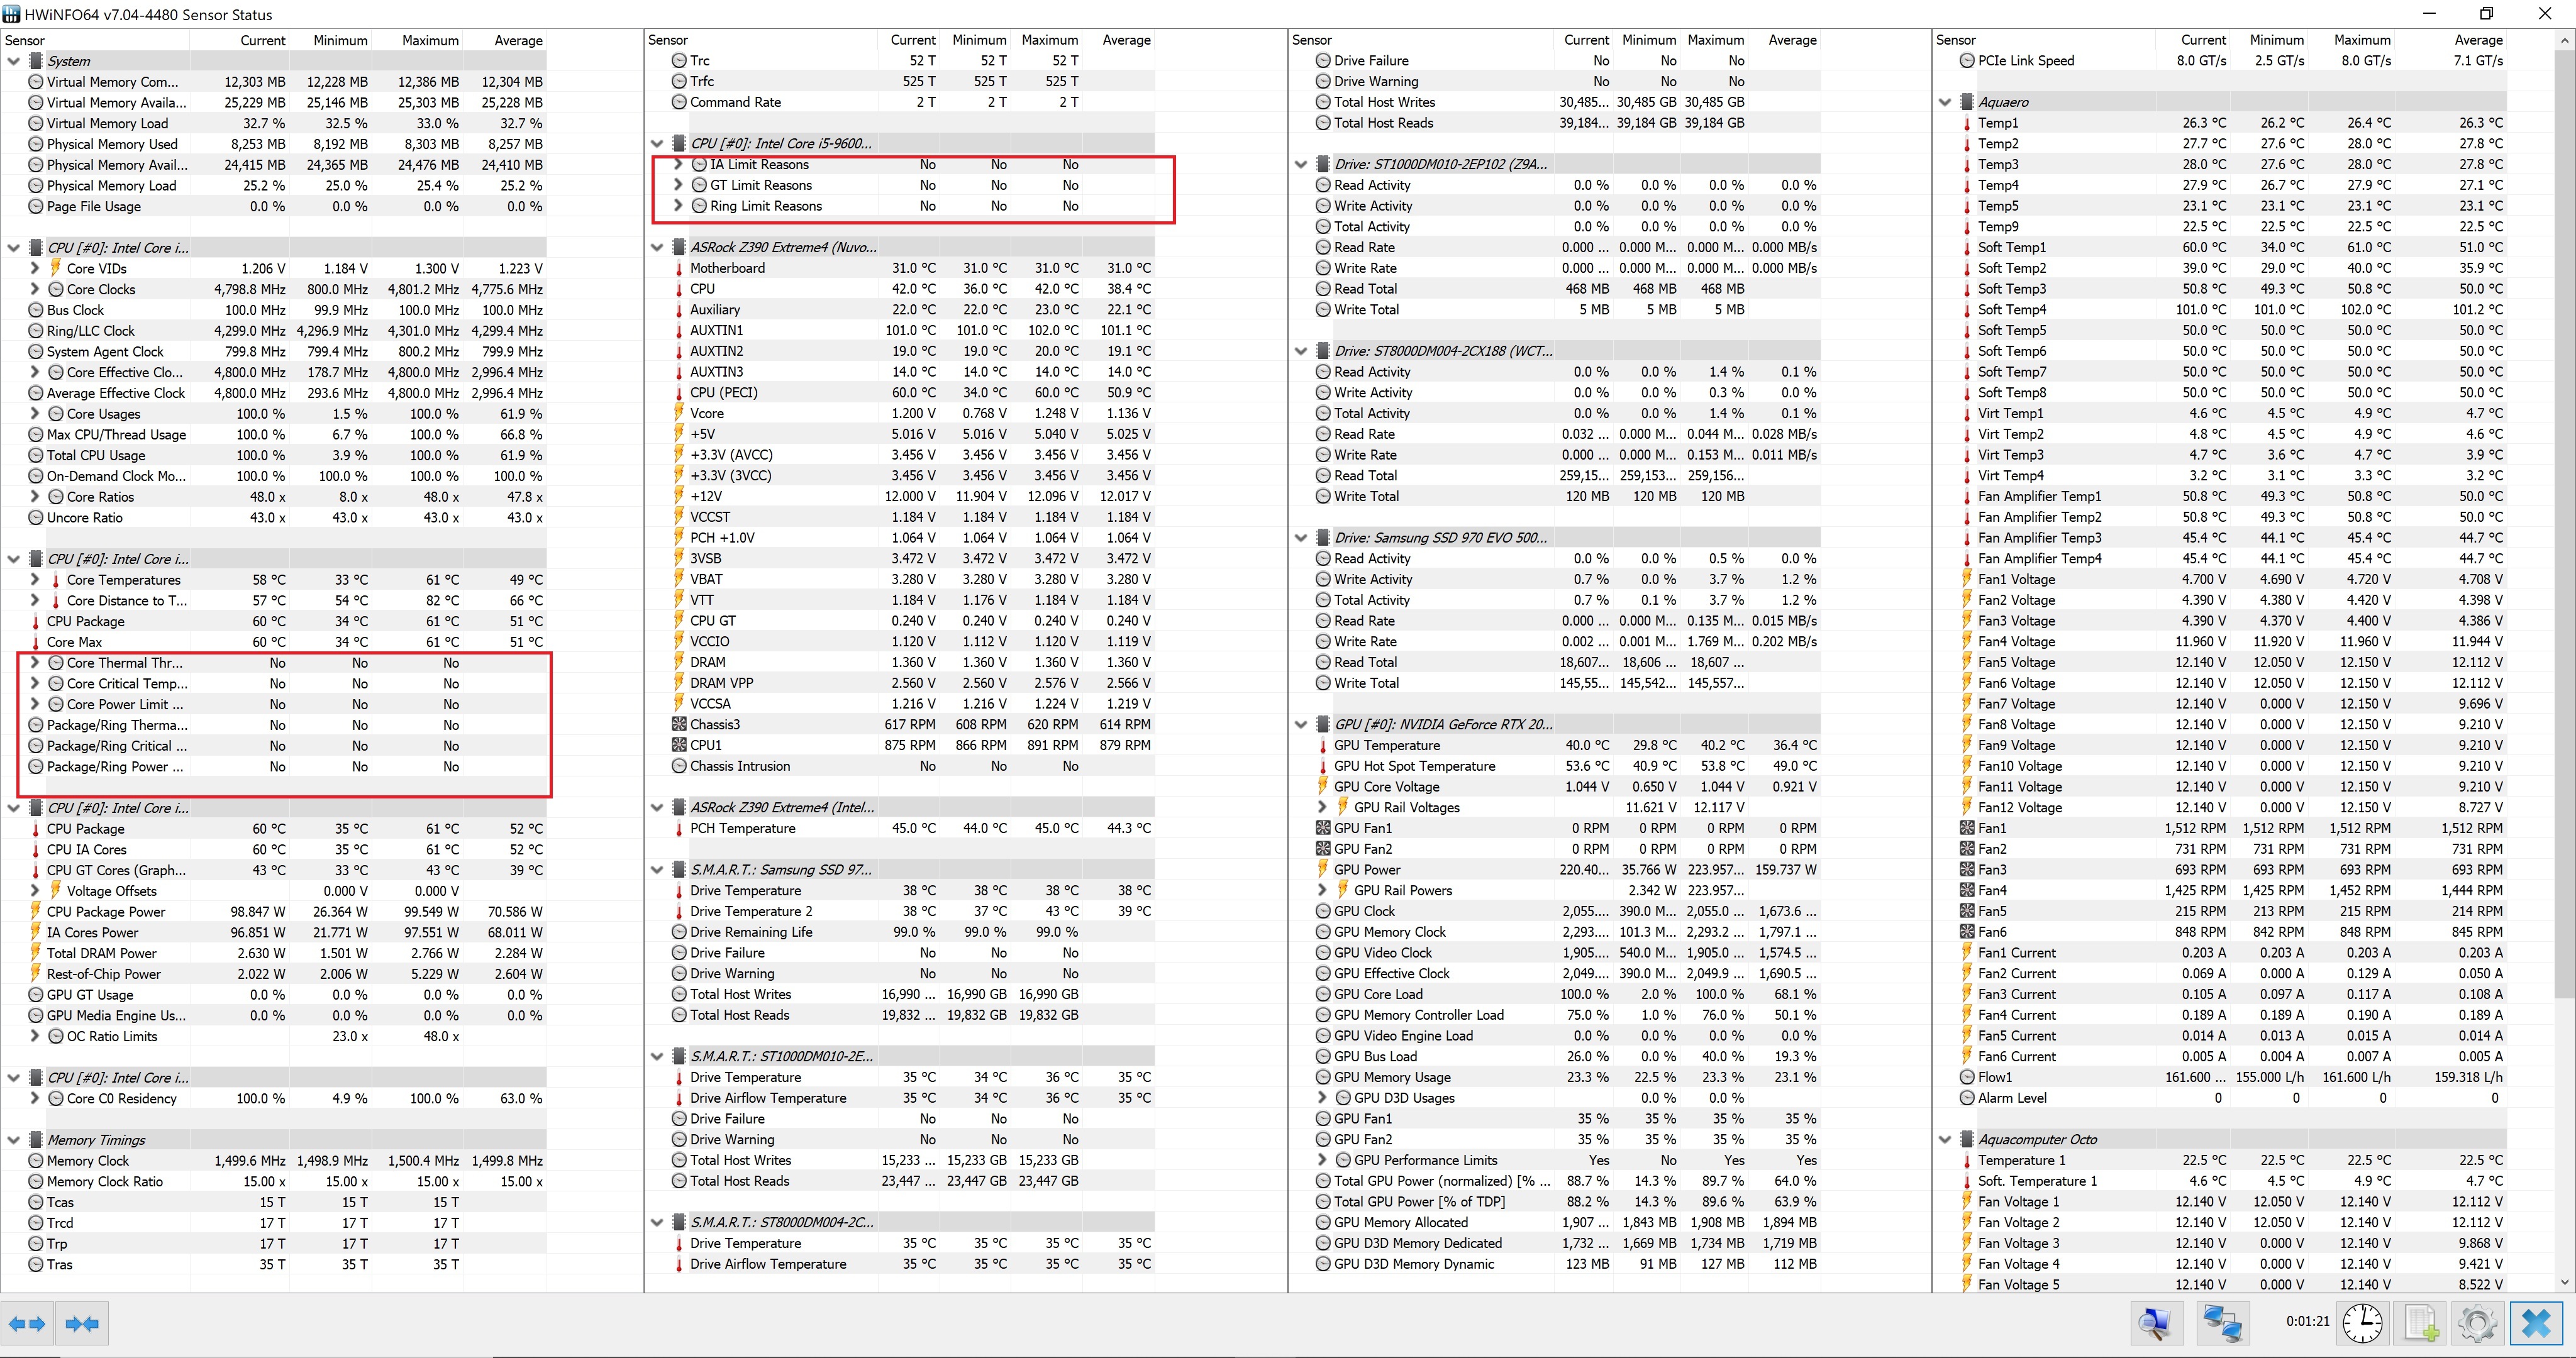Open the network computers remote icon

[x=2223, y=1324]
